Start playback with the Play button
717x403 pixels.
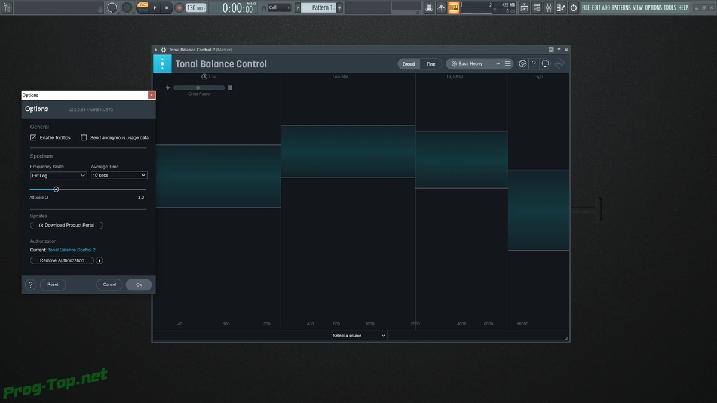[155, 8]
